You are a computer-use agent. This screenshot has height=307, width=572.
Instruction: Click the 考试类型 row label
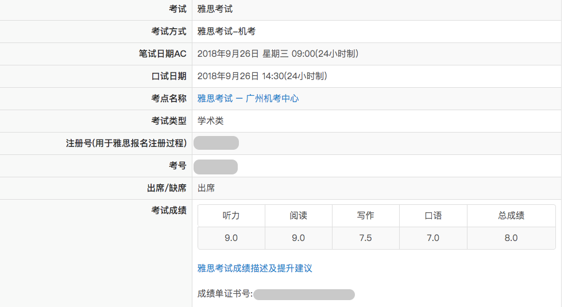(x=168, y=121)
